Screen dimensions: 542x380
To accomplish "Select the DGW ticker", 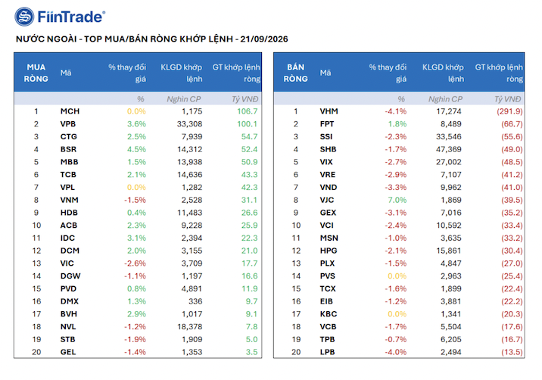I will tap(70, 276).
